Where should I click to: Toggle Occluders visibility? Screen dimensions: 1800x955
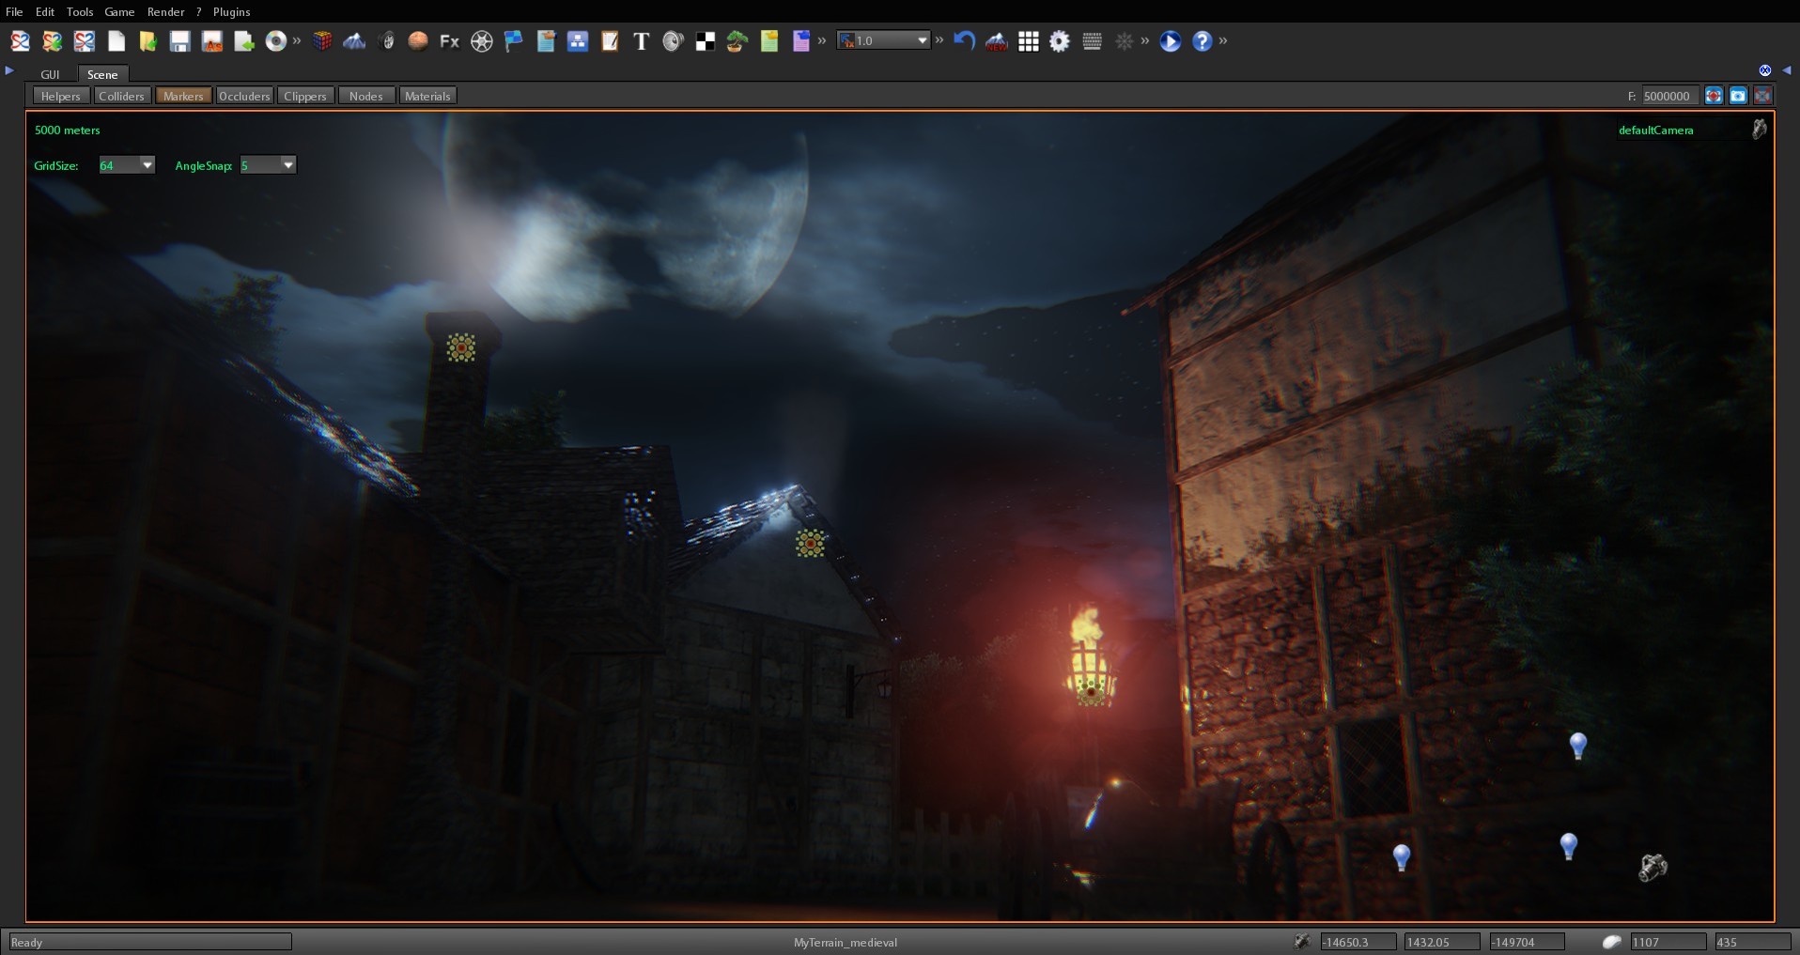point(244,95)
